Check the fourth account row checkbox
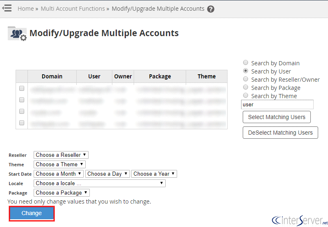This screenshot has height=227, width=328. coord(22,123)
